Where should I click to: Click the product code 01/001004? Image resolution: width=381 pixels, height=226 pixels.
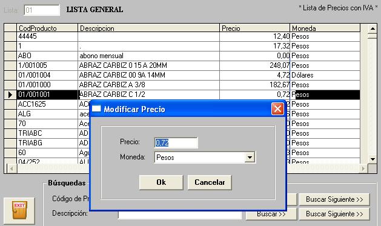[47, 75]
